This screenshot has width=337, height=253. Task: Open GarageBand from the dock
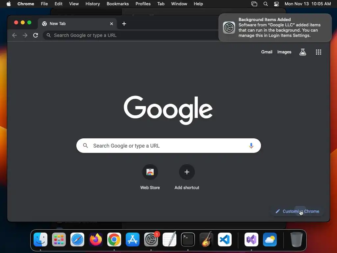point(206,239)
